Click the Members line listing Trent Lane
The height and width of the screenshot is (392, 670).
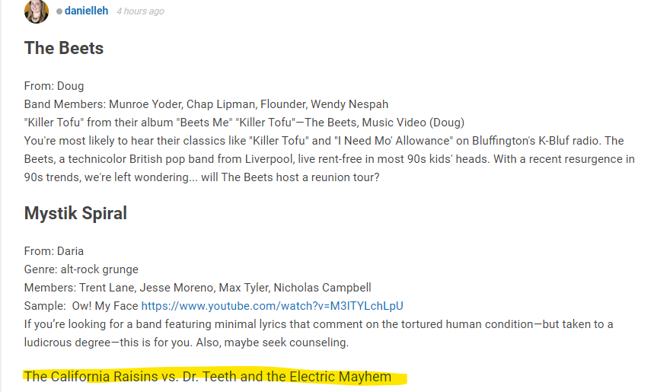tap(197, 288)
